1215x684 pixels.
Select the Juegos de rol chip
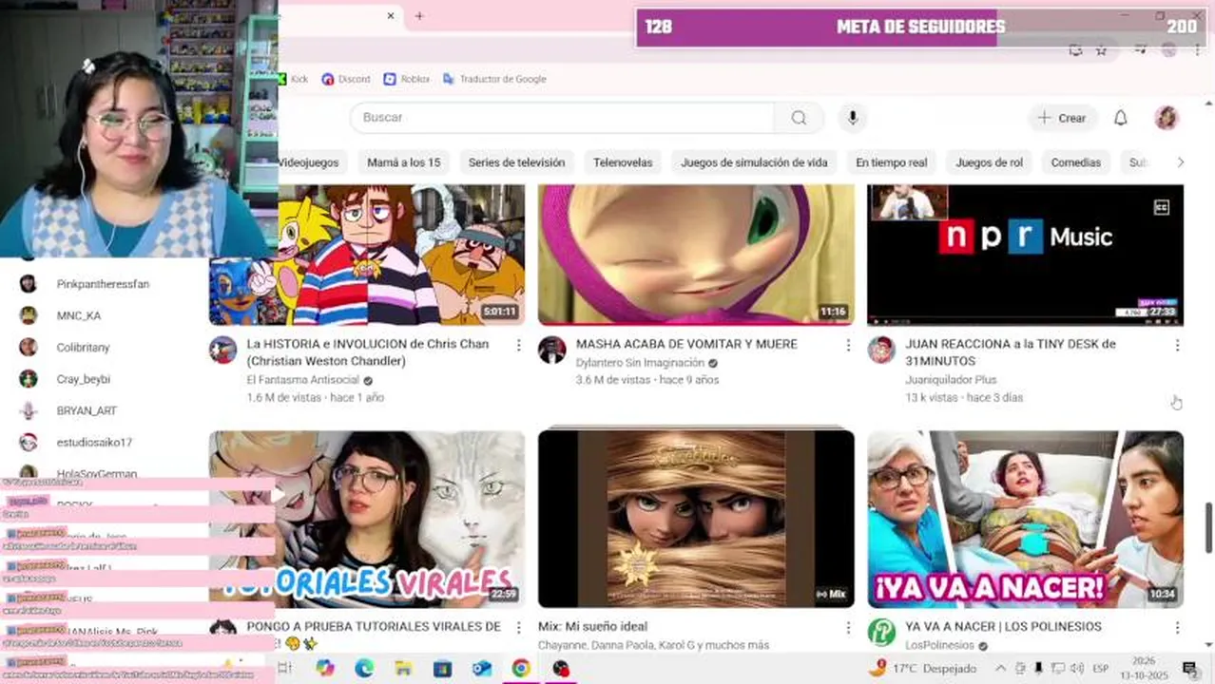(x=990, y=162)
